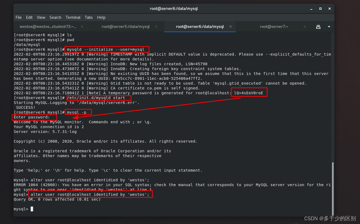Switch to the root@server7:~ tab
This screenshot has width=360, height=224.
point(274,27)
